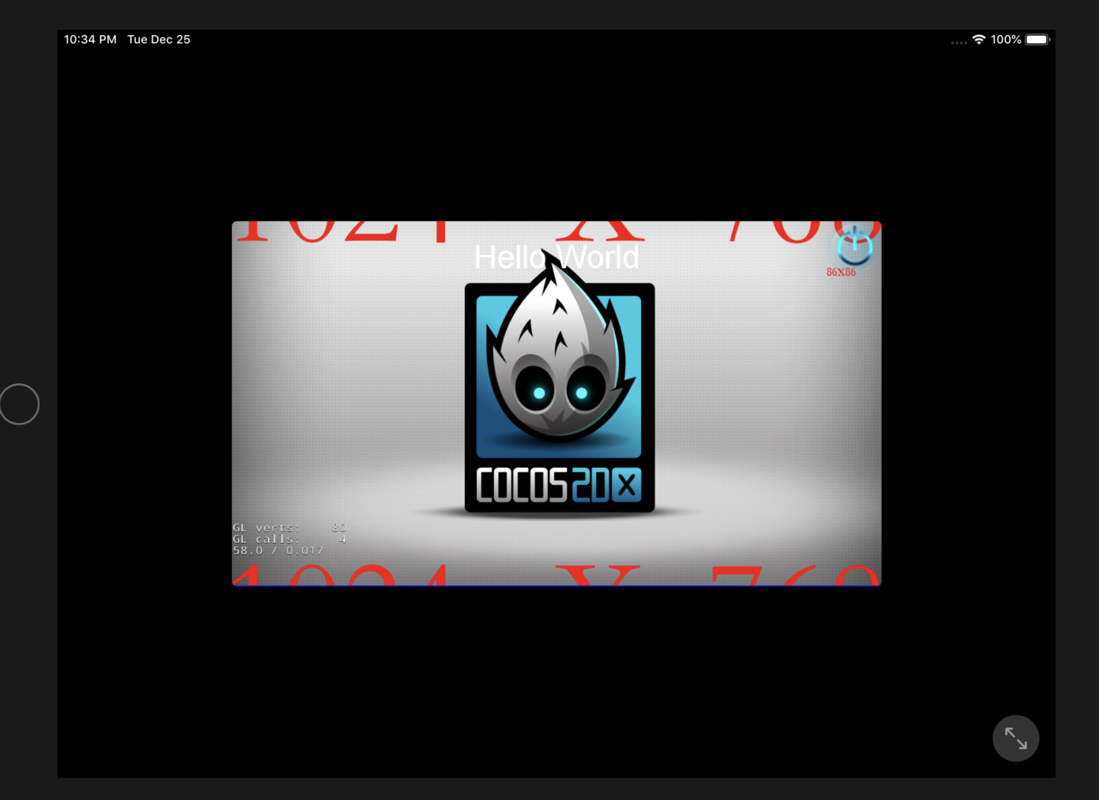Viewport: 1099px width, 800px height.
Task: Click the "GL verts" debug stat line
Action: [288, 527]
